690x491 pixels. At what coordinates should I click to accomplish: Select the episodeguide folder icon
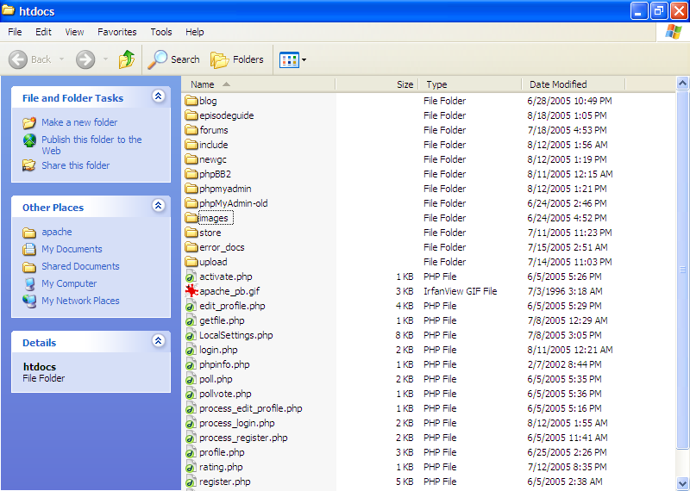coord(191,115)
